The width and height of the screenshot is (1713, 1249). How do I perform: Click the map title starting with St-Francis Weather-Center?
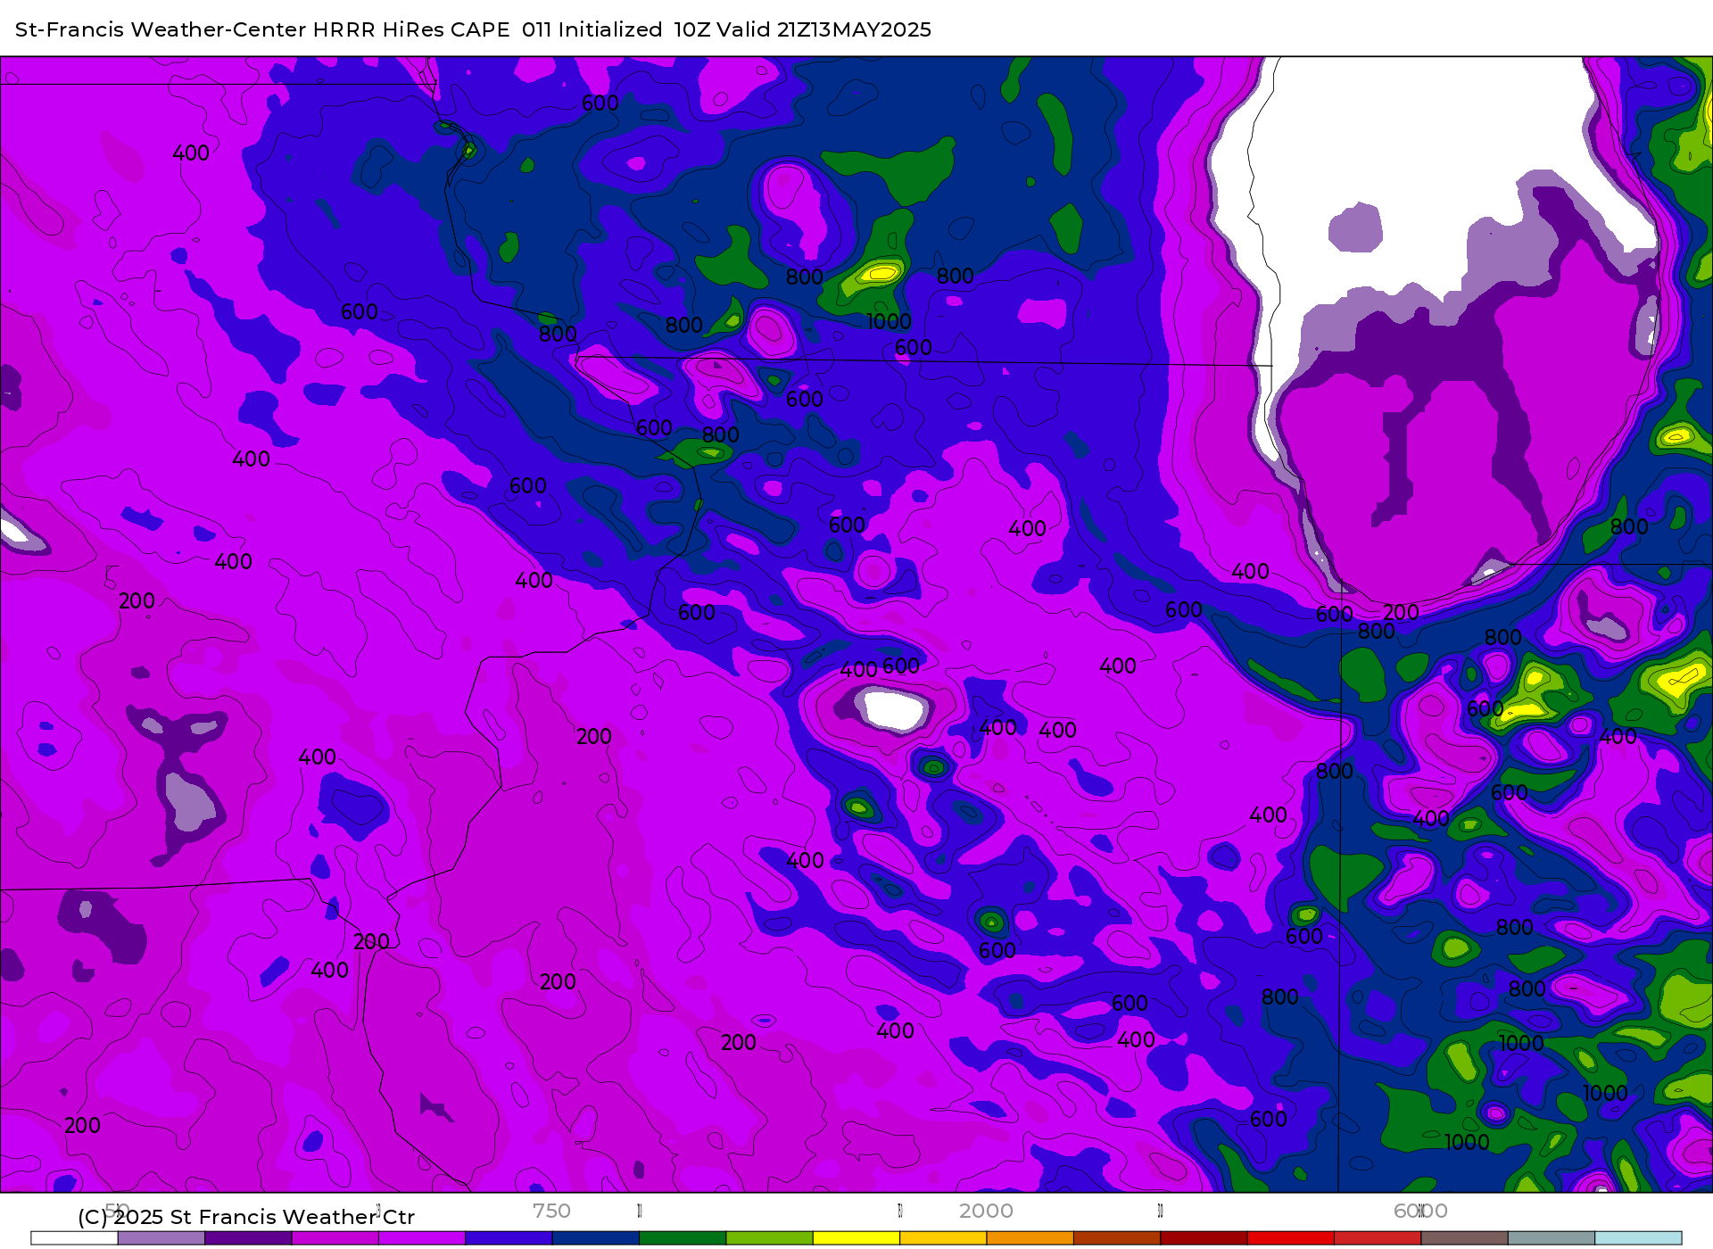point(473,29)
